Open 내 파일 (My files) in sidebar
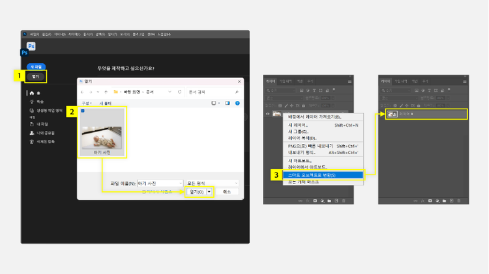 pos(39,124)
